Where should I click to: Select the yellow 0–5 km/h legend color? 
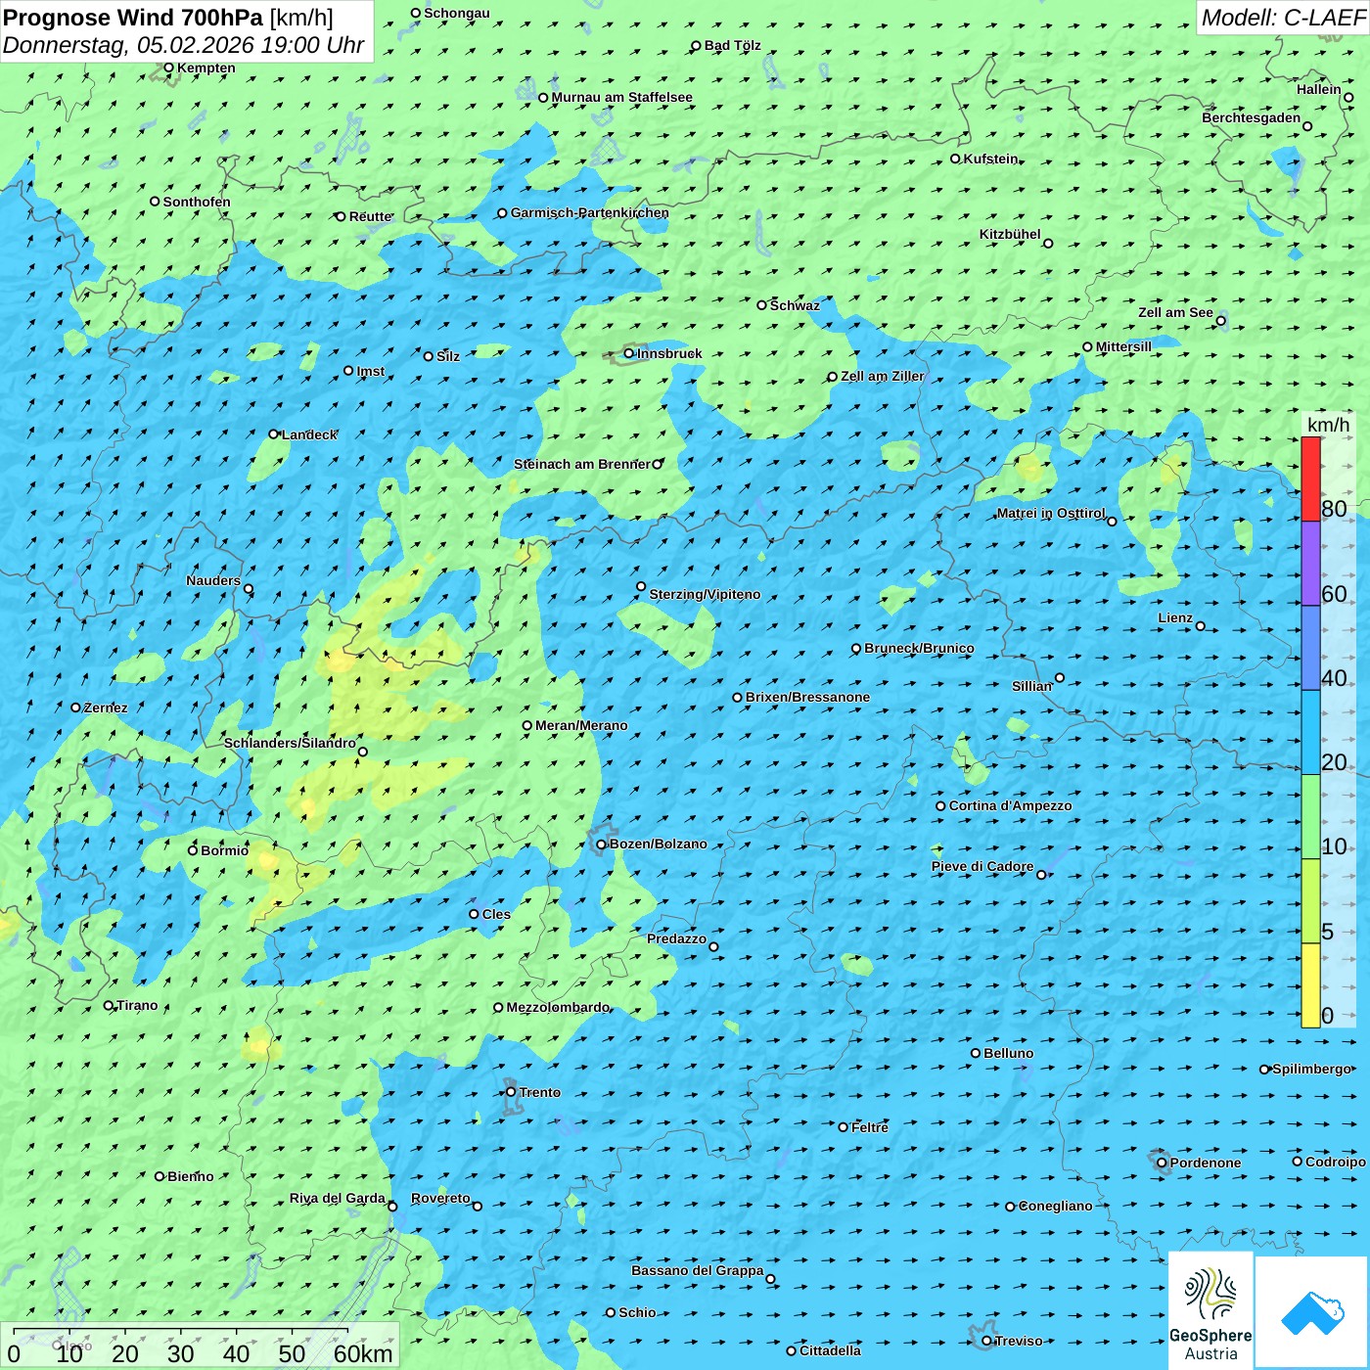[1310, 985]
